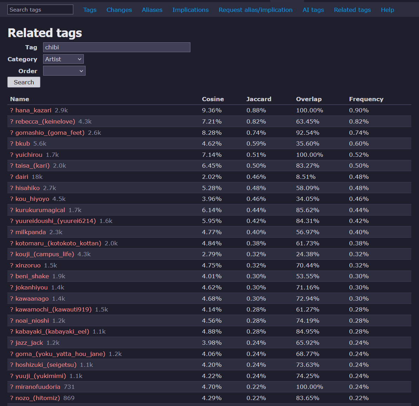Screen dimensions: 419x406
Task: Open the noai_nioshi tag link
Action: tap(32, 321)
